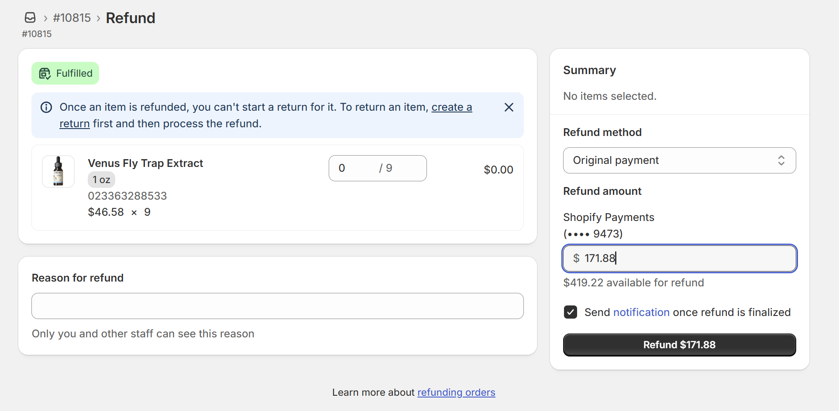Uncheck the send notification checkbox
Image resolution: width=839 pixels, height=411 pixels.
tap(571, 312)
